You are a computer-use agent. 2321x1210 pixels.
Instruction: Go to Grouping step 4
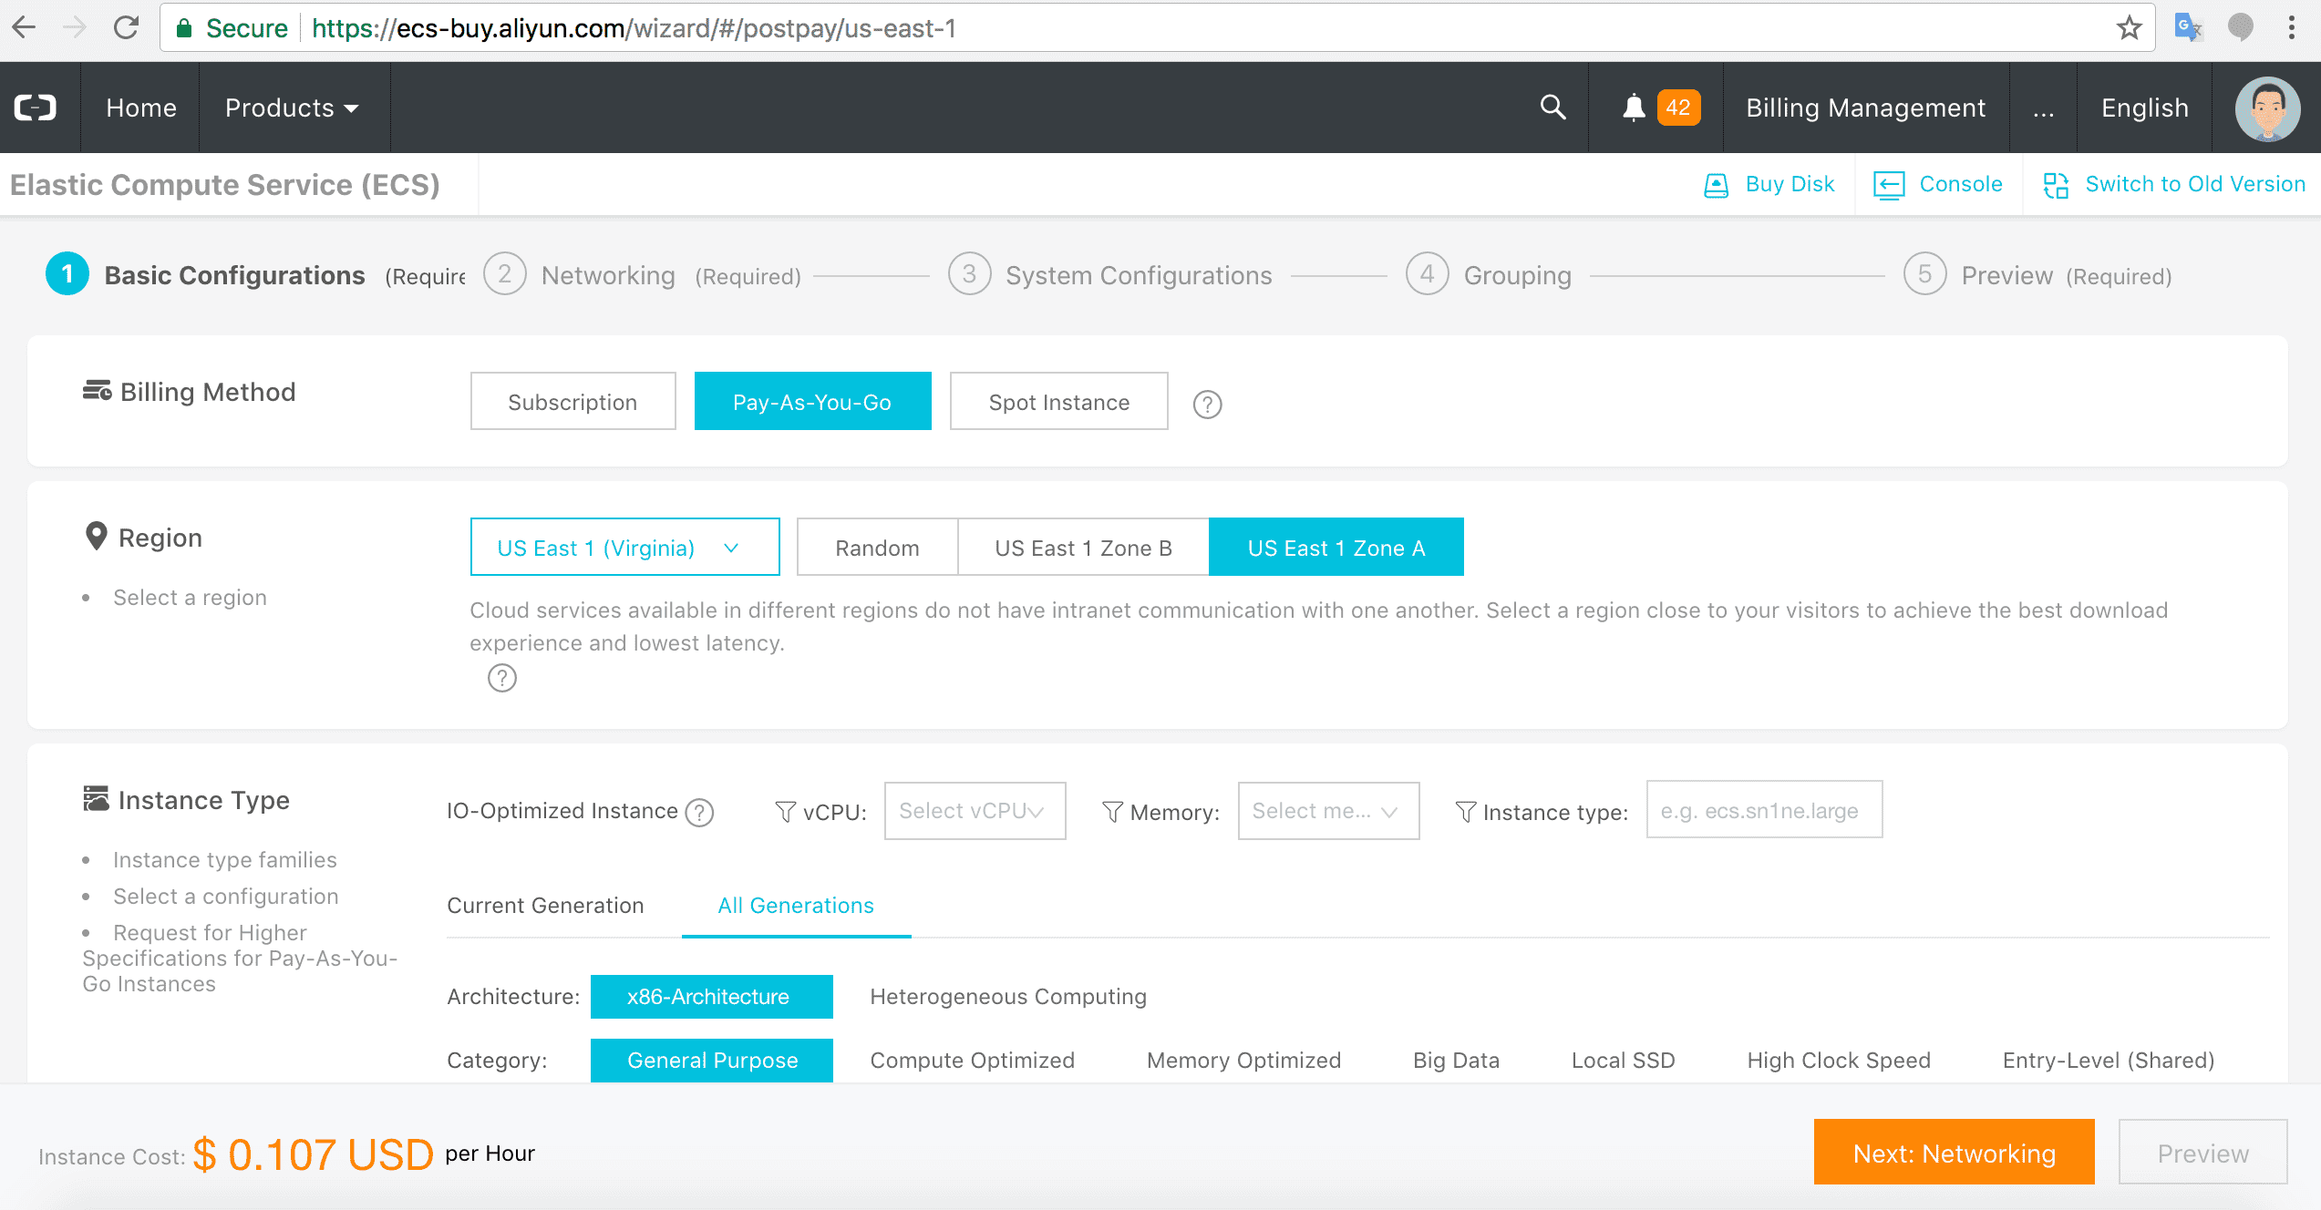tap(1489, 275)
